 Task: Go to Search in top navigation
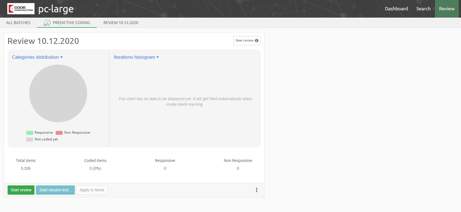click(423, 9)
